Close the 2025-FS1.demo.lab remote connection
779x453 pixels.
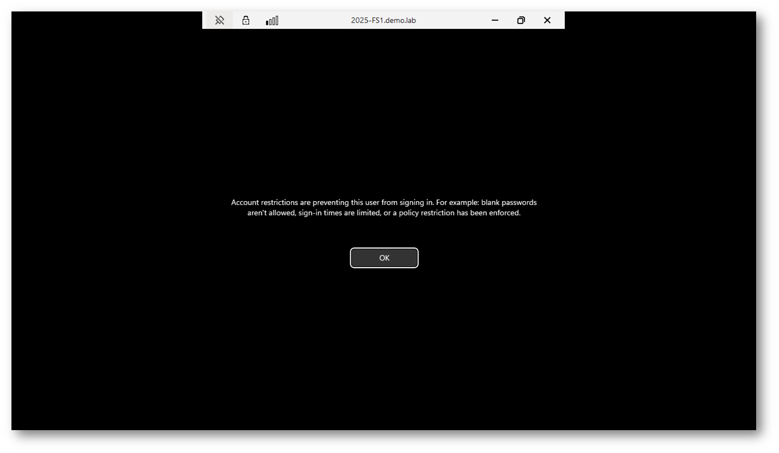click(x=547, y=20)
